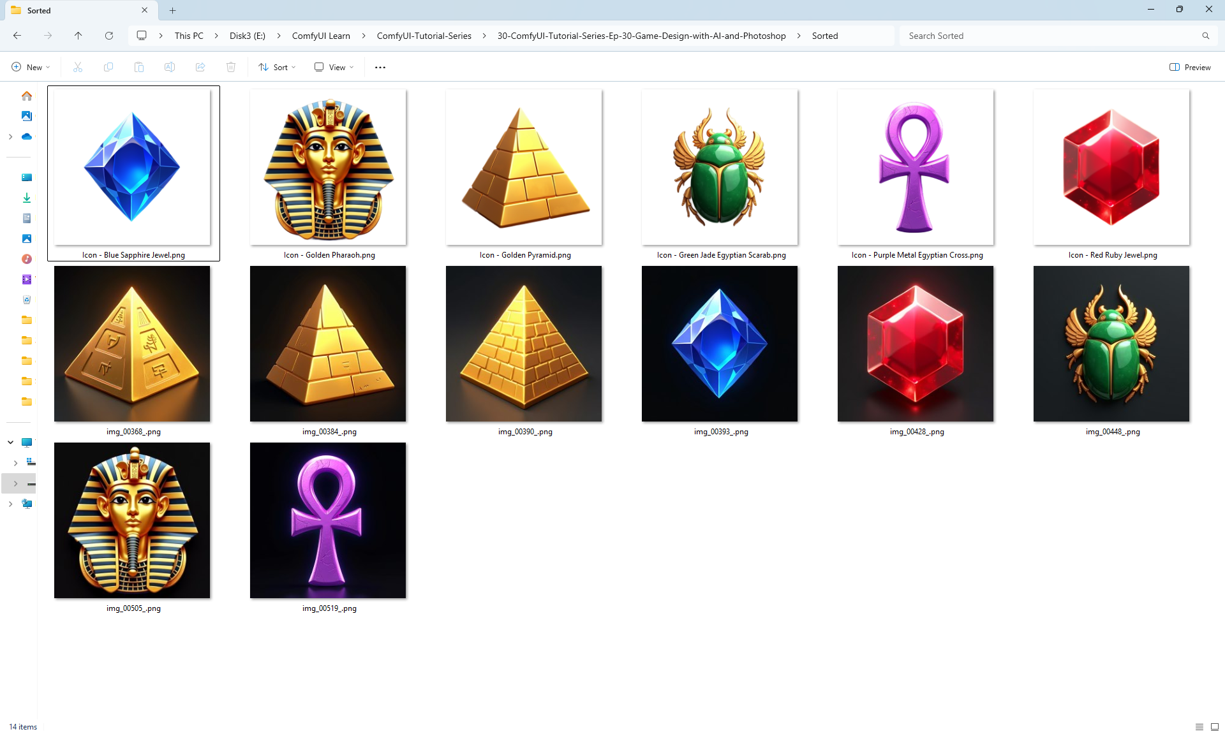Collapse This PC tree node
Image resolution: width=1225 pixels, height=734 pixels.
pyautogui.click(x=10, y=442)
